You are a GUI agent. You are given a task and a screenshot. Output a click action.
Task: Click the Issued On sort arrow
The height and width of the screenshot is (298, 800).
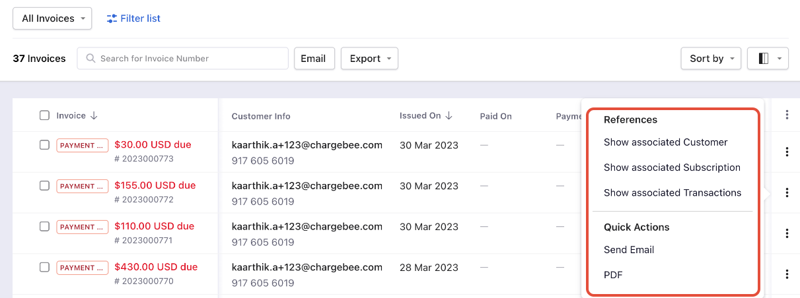click(449, 116)
